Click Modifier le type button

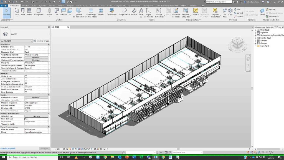point(41,41)
